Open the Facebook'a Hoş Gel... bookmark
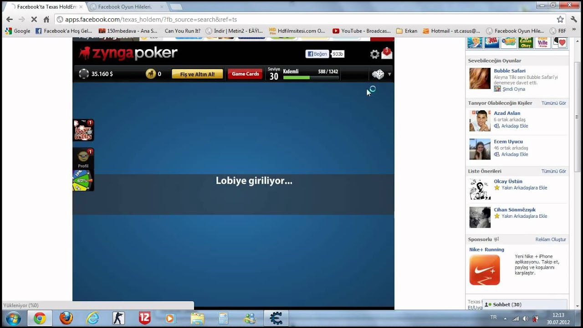The image size is (583, 328). pos(64,31)
